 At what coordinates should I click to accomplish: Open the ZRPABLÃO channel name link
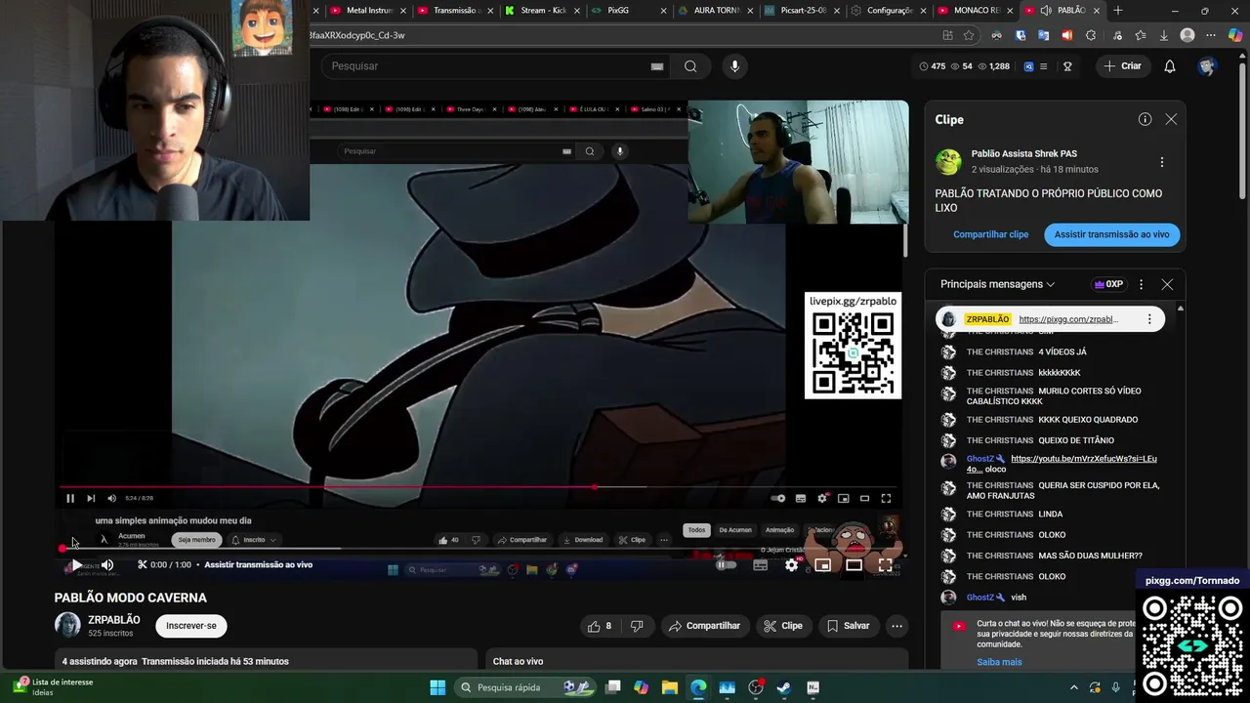tap(114, 620)
